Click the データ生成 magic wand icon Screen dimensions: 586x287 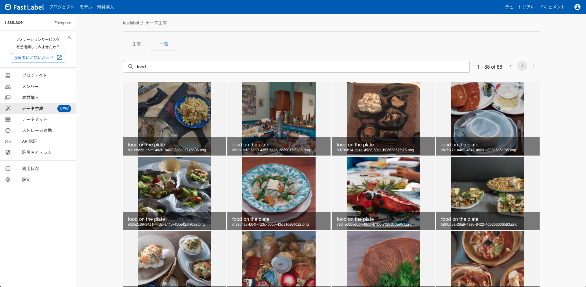coord(8,109)
